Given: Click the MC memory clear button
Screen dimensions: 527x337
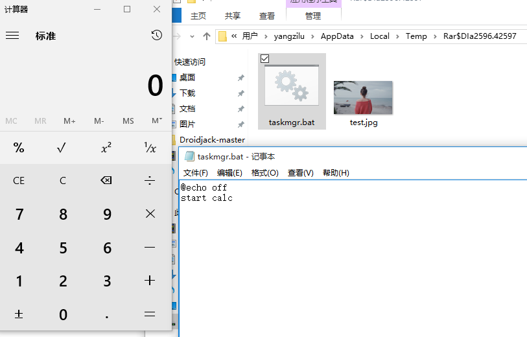Looking at the screenshot, I should [x=11, y=121].
